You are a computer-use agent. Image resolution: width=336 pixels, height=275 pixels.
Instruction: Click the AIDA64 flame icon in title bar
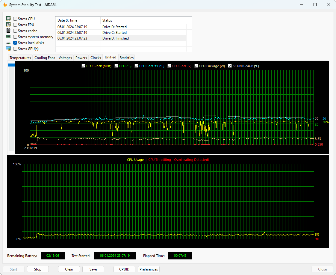(x=5, y=5)
